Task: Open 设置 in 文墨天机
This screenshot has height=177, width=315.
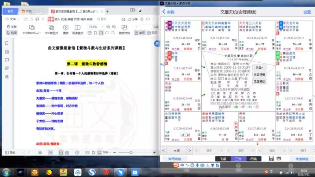Action: tap(307, 12)
